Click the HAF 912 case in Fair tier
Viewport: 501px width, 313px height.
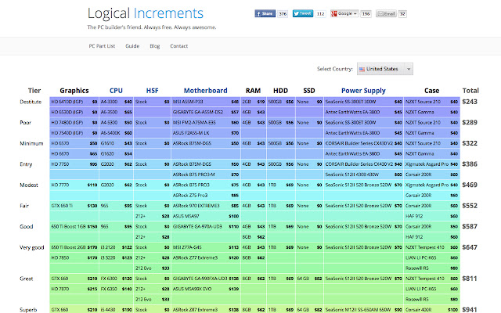[x=431, y=216]
